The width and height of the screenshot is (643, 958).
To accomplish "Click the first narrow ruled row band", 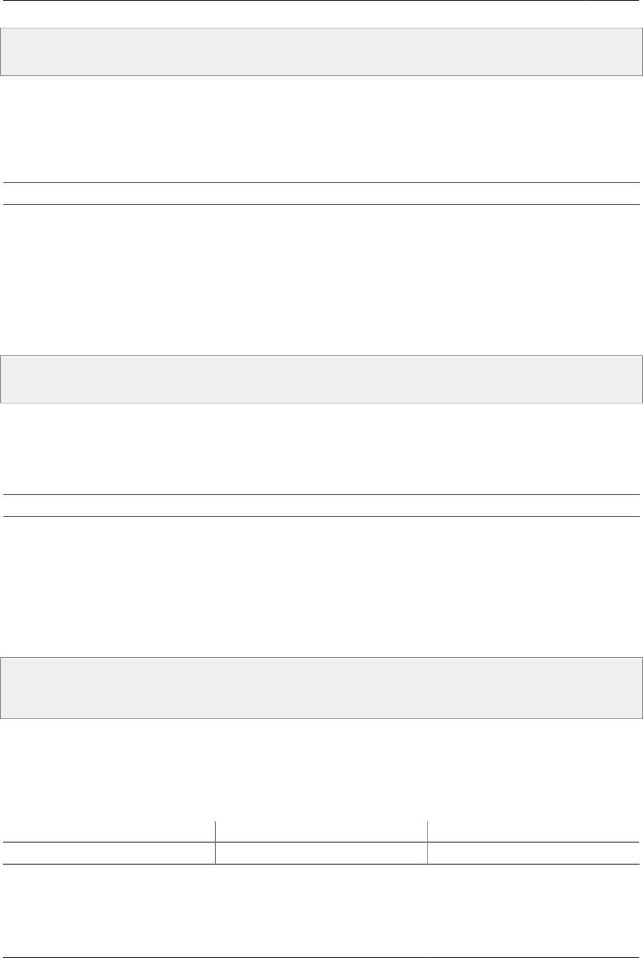I will 321,193.
